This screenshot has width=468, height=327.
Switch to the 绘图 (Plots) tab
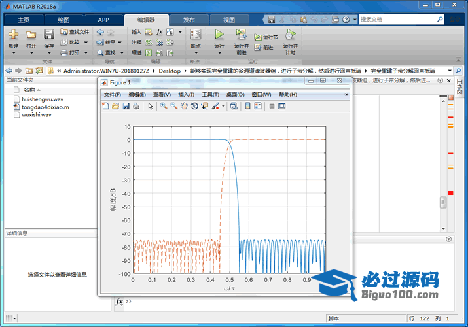click(63, 20)
